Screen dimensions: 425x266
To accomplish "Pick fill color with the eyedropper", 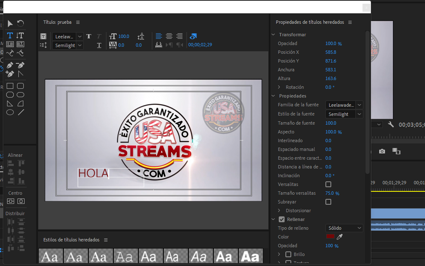I will pos(339,237).
